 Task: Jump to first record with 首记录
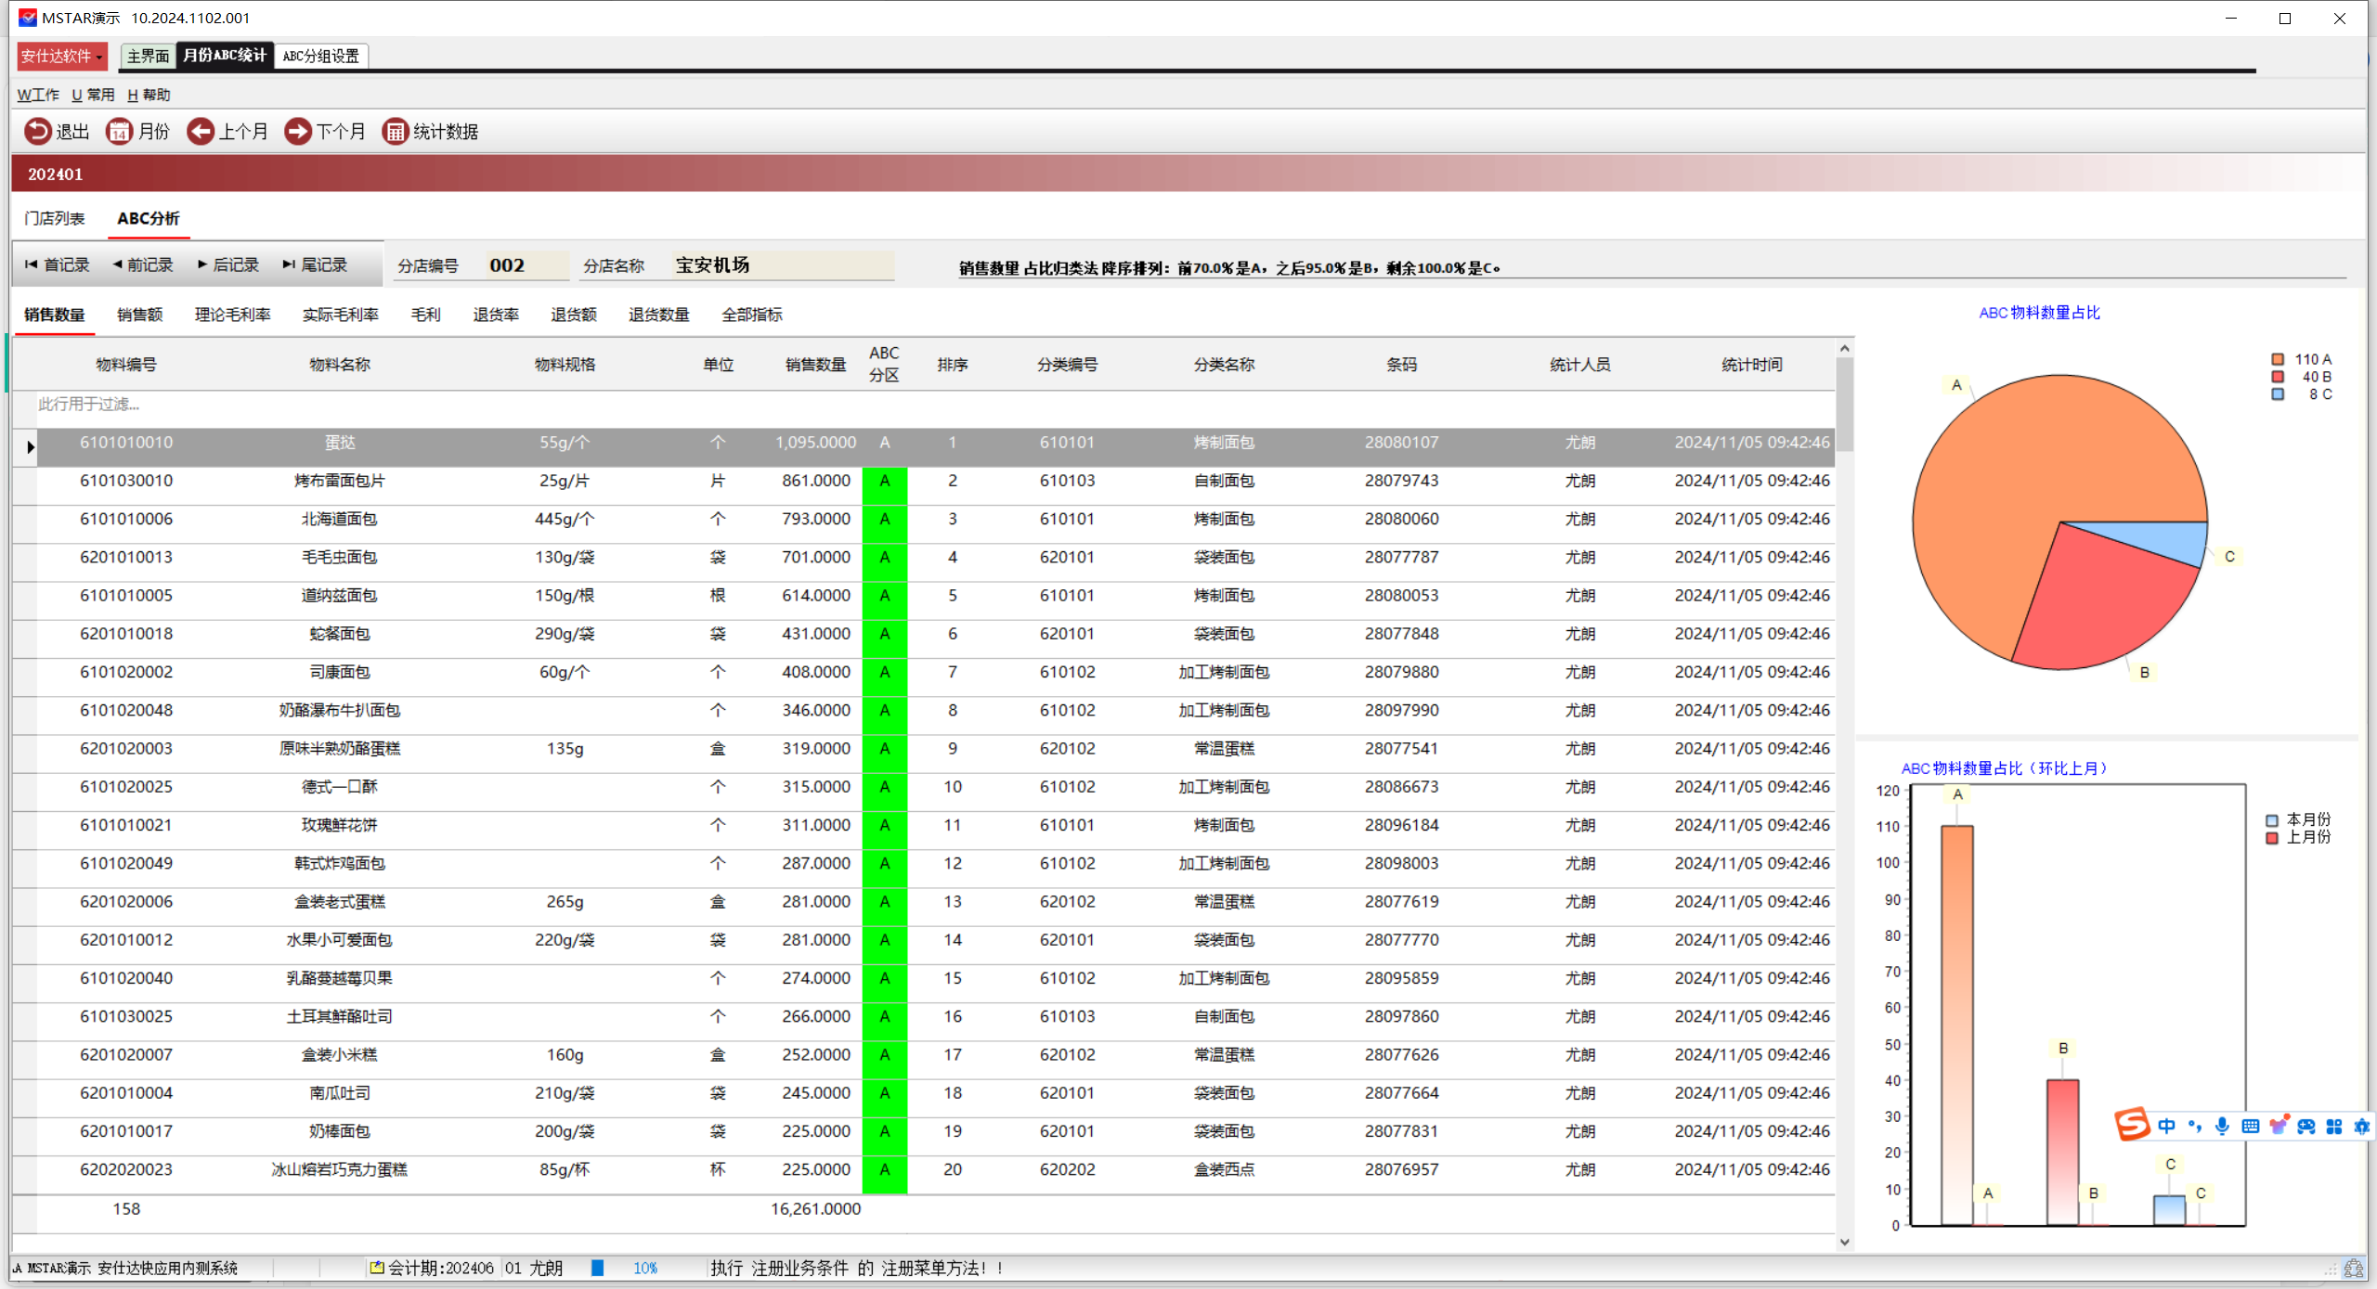tap(57, 265)
